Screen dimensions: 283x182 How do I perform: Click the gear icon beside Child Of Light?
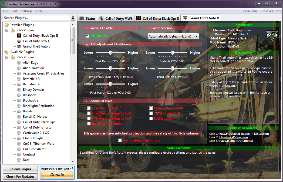(x=19, y=138)
